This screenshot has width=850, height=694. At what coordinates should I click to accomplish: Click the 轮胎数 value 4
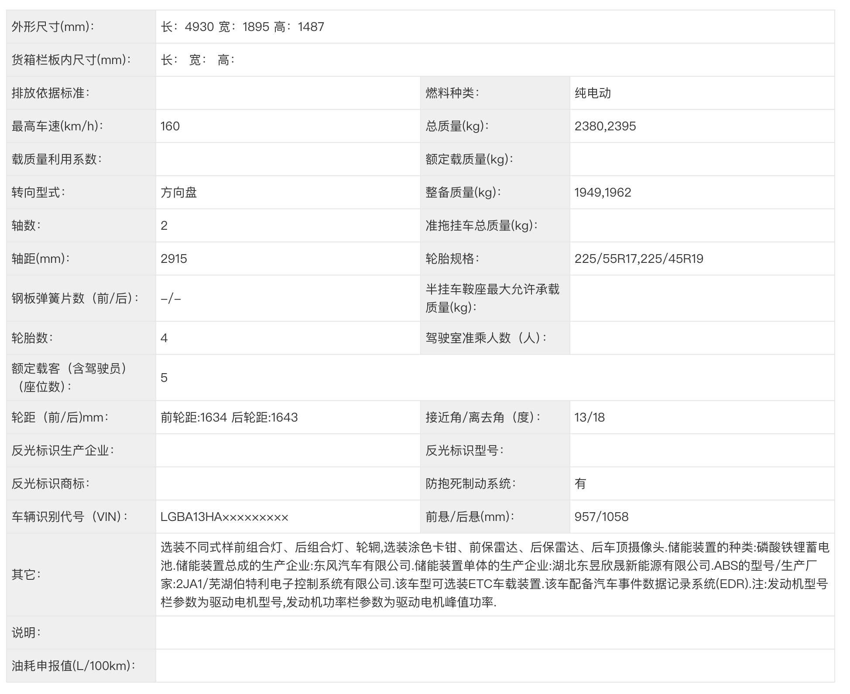pos(164,338)
